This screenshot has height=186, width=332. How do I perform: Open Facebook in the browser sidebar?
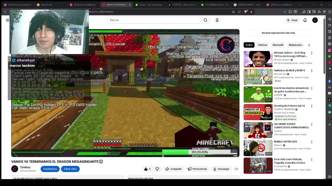coord(330,81)
